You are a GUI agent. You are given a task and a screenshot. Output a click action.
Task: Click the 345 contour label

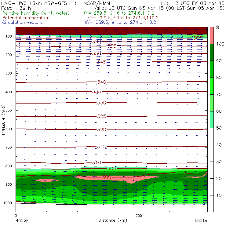(x=102, y=62)
